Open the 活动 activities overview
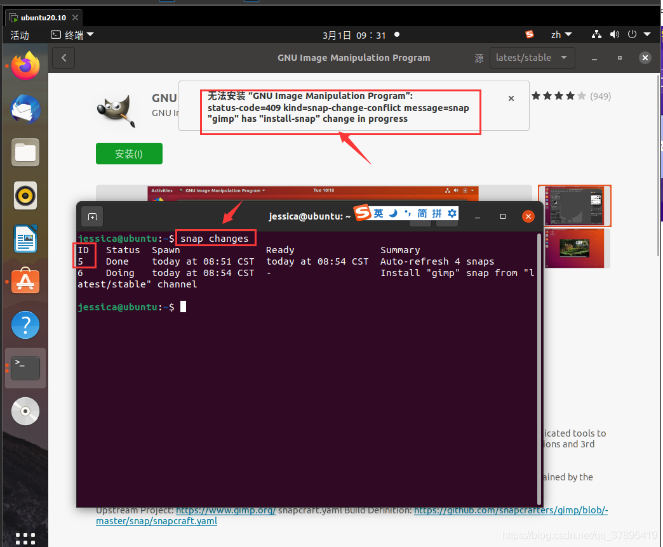 tap(20, 35)
